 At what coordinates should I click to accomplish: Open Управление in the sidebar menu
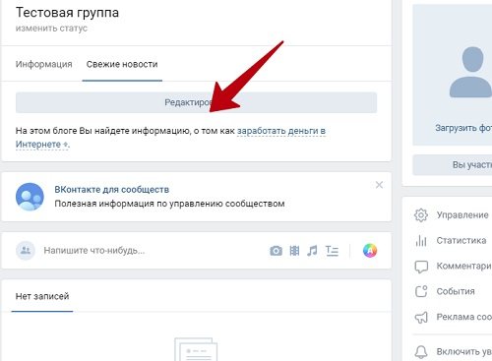click(x=462, y=215)
